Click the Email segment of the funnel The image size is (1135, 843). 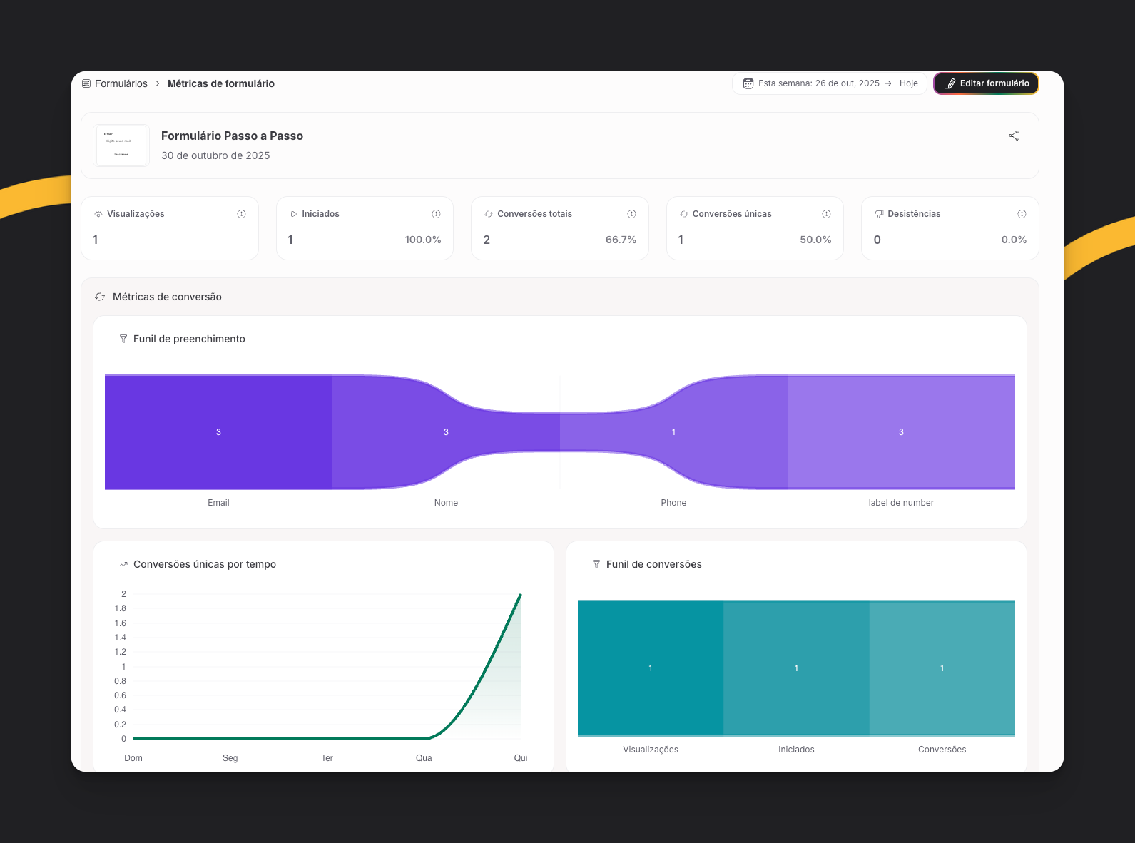pyautogui.click(x=218, y=432)
